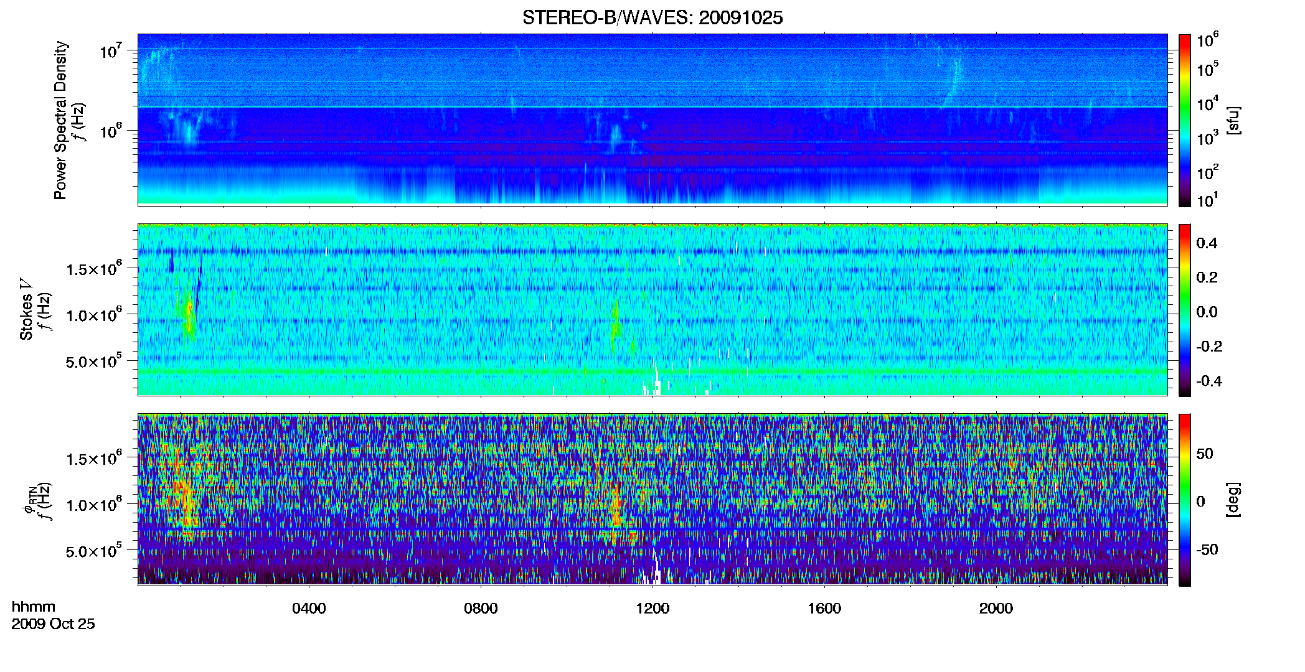The height and width of the screenshot is (672, 1305).
Task: Click the "0800" time tick label
Action: (481, 609)
